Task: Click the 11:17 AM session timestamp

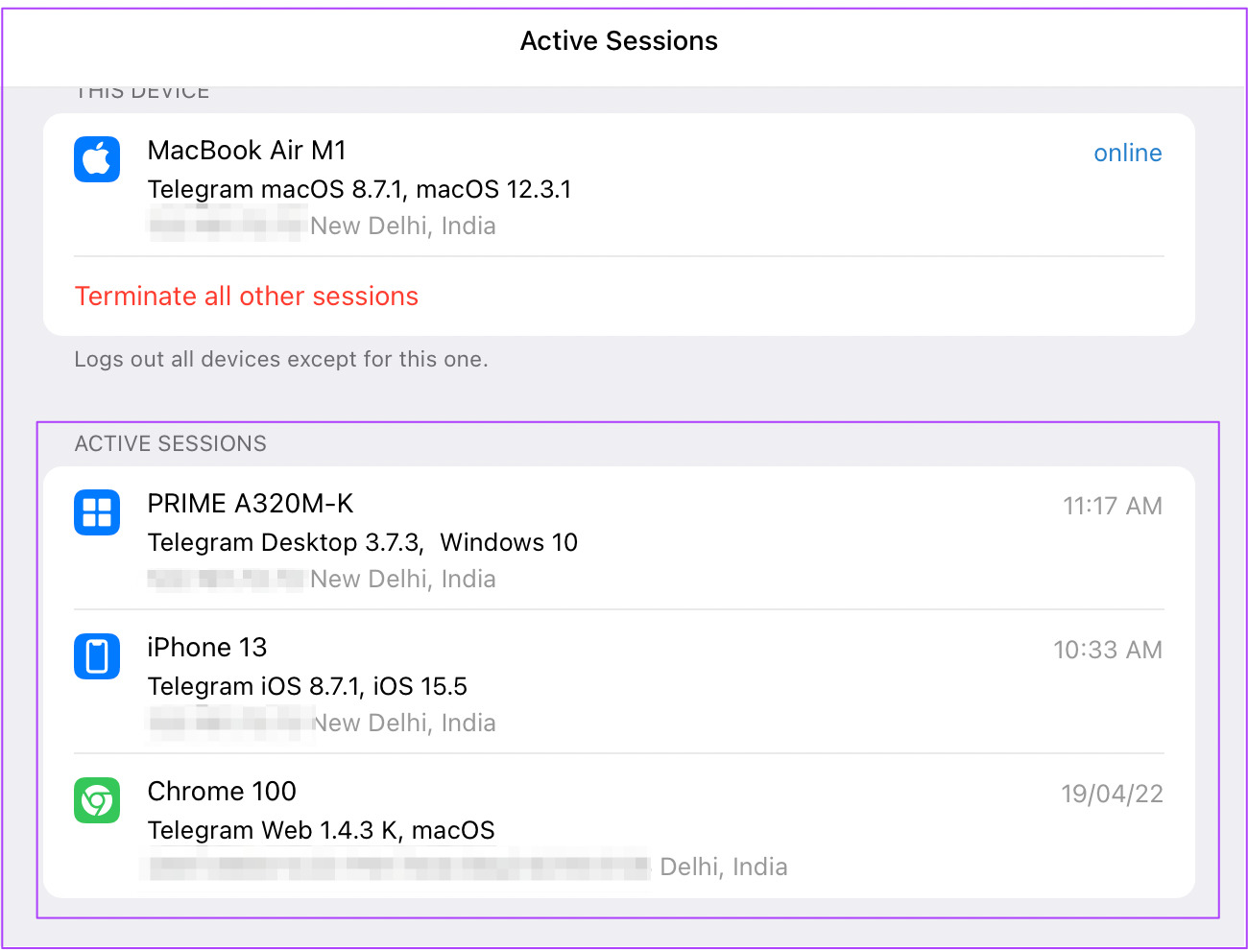Action: [x=1112, y=507]
